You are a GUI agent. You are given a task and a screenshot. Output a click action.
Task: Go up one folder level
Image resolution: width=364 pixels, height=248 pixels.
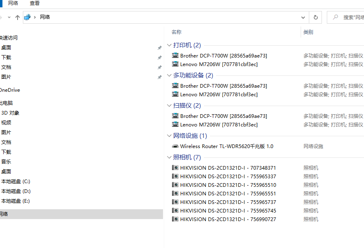click(18, 18)
